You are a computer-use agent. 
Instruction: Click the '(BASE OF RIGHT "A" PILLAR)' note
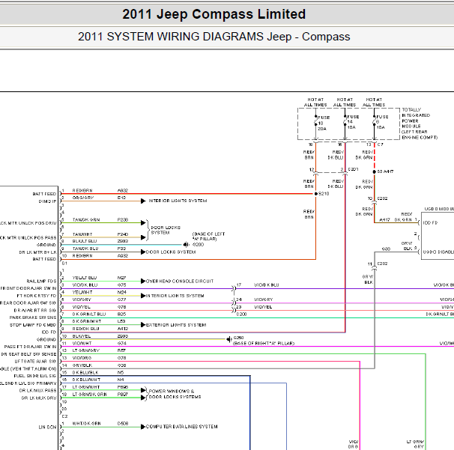pos(264,343)
